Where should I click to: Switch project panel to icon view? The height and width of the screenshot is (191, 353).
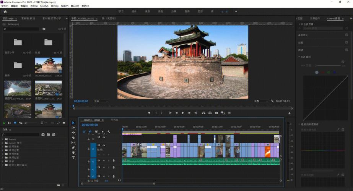click(15, 123)
